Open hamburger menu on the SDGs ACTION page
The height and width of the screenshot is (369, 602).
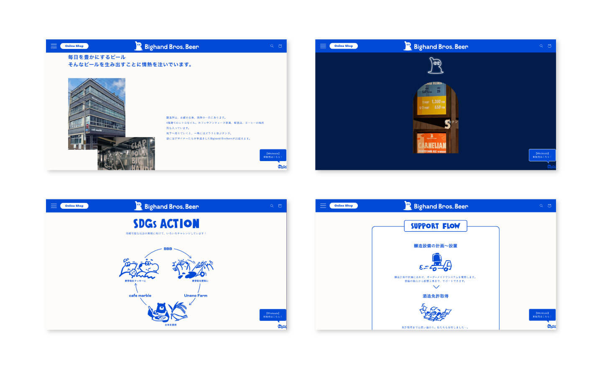[x=54, y=206]
